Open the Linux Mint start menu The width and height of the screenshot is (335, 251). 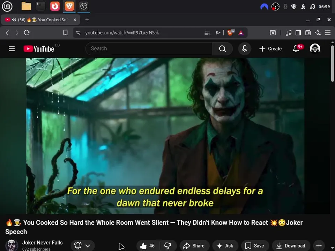pyautogui.click(x=7, y=6)
